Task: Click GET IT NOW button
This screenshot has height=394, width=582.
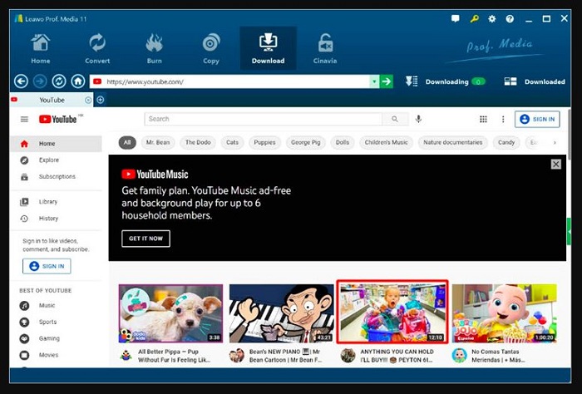Action: 145,239
